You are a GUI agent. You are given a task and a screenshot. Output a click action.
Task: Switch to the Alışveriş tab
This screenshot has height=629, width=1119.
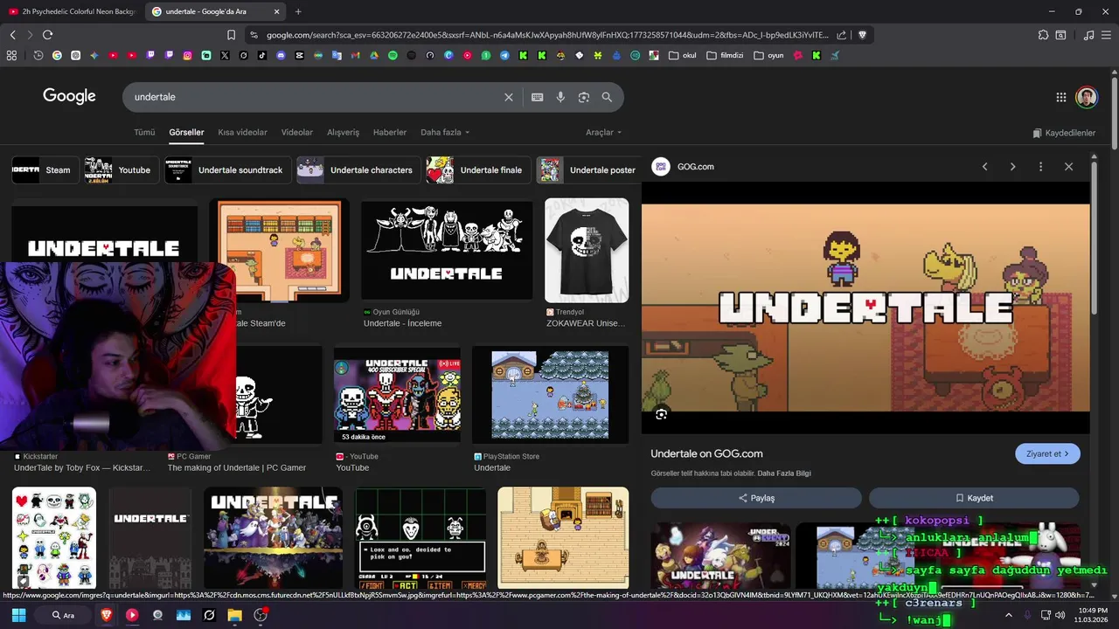(343, 133)
